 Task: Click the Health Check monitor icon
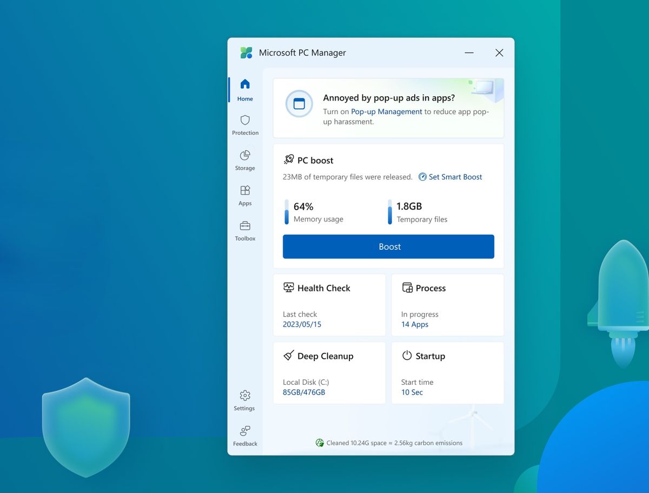pyautogui.click(x=289, y=288)
